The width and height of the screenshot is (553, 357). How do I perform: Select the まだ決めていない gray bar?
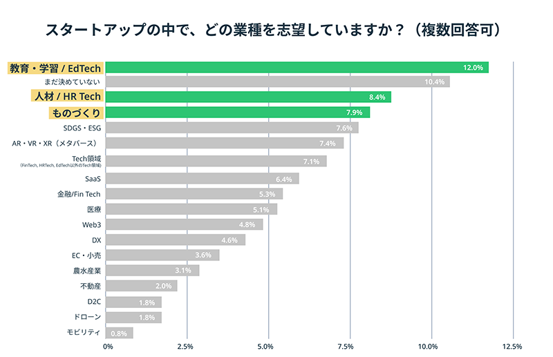(x=278, y=81)
